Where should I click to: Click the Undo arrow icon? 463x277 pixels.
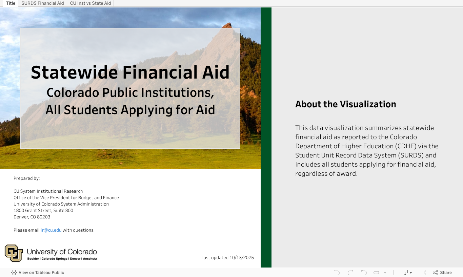[337, 273]
